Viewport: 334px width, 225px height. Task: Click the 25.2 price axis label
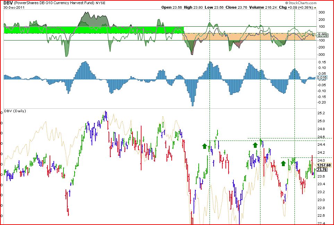coord(322,113)
